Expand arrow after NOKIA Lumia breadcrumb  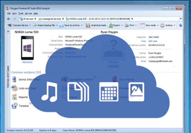[x=132, y=19]
